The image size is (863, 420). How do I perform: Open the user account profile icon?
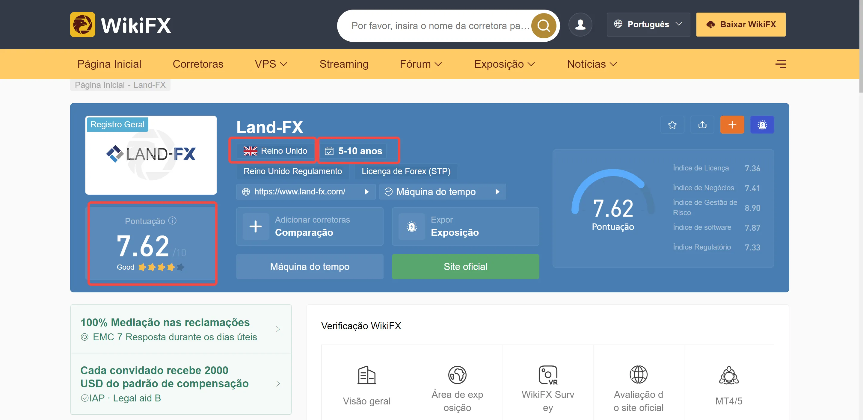tap(580, 25)
